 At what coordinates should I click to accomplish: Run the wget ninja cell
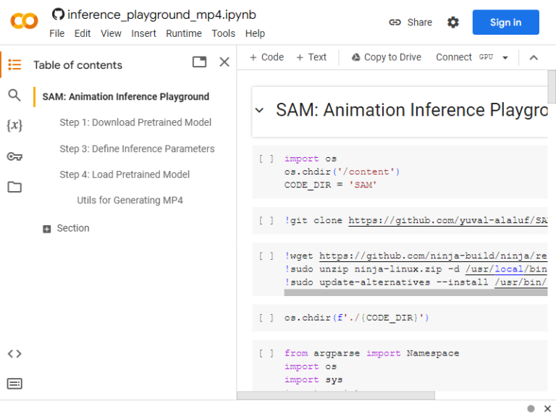pyautogui.click(x=266, y=256)
